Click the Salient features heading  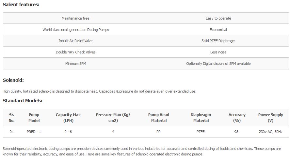21,5
